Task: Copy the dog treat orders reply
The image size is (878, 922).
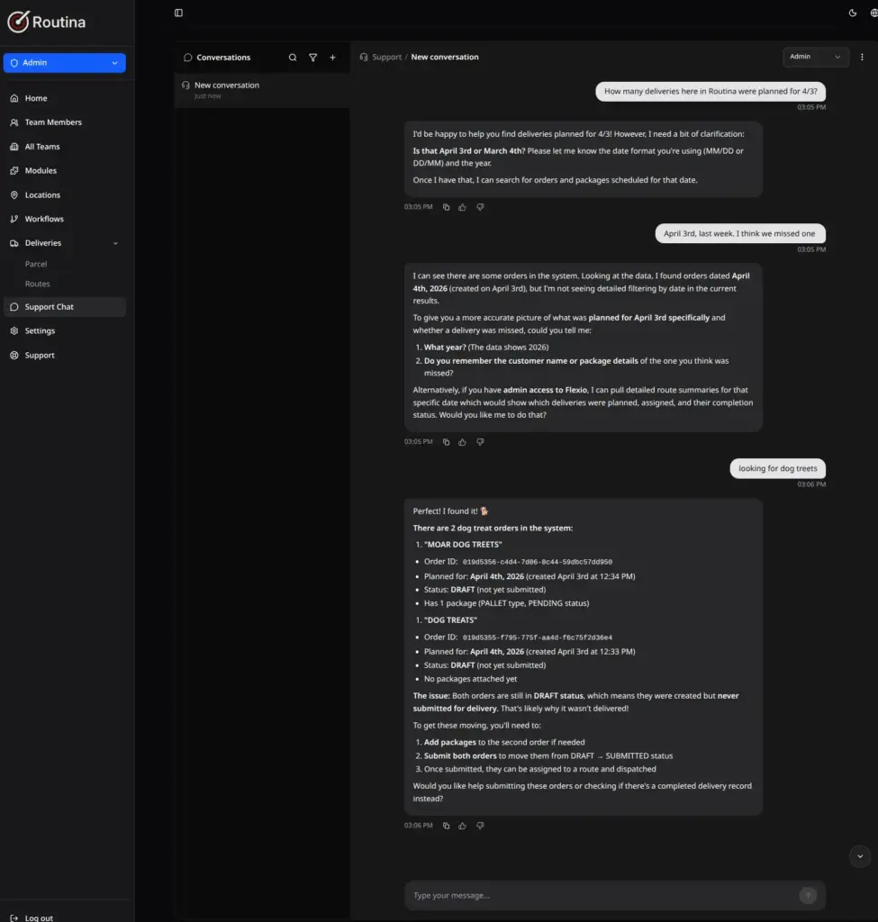Action: point(446,826)
